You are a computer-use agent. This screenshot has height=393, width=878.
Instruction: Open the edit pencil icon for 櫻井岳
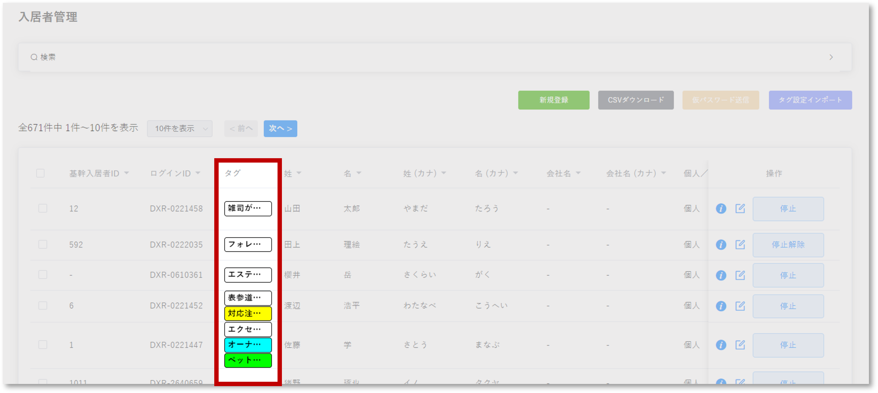point(740,275)
